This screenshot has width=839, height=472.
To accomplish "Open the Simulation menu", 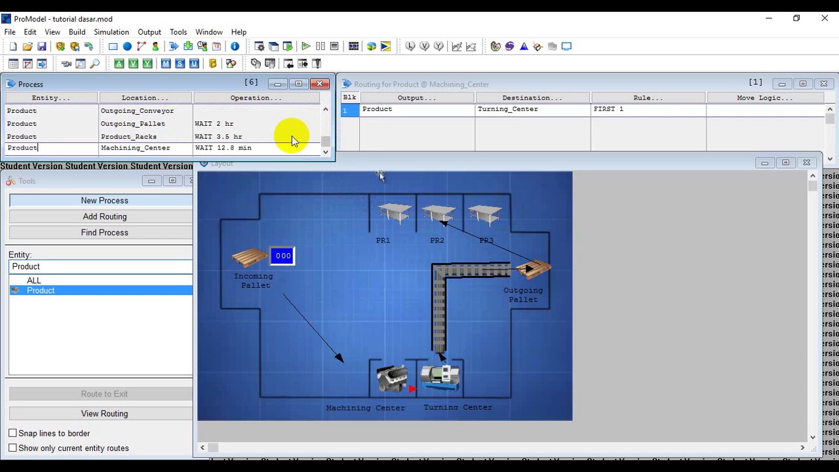I will (111, 32).
